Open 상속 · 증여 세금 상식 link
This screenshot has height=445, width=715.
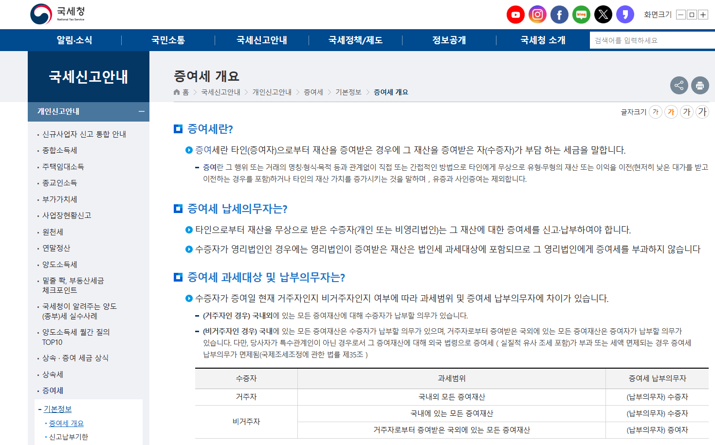pos(75,358)
